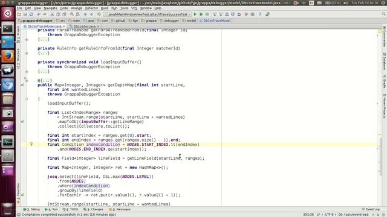Toggle tool window buttons bottom-left corner
The image size is (387, 217).
click(x=19, y=215)
